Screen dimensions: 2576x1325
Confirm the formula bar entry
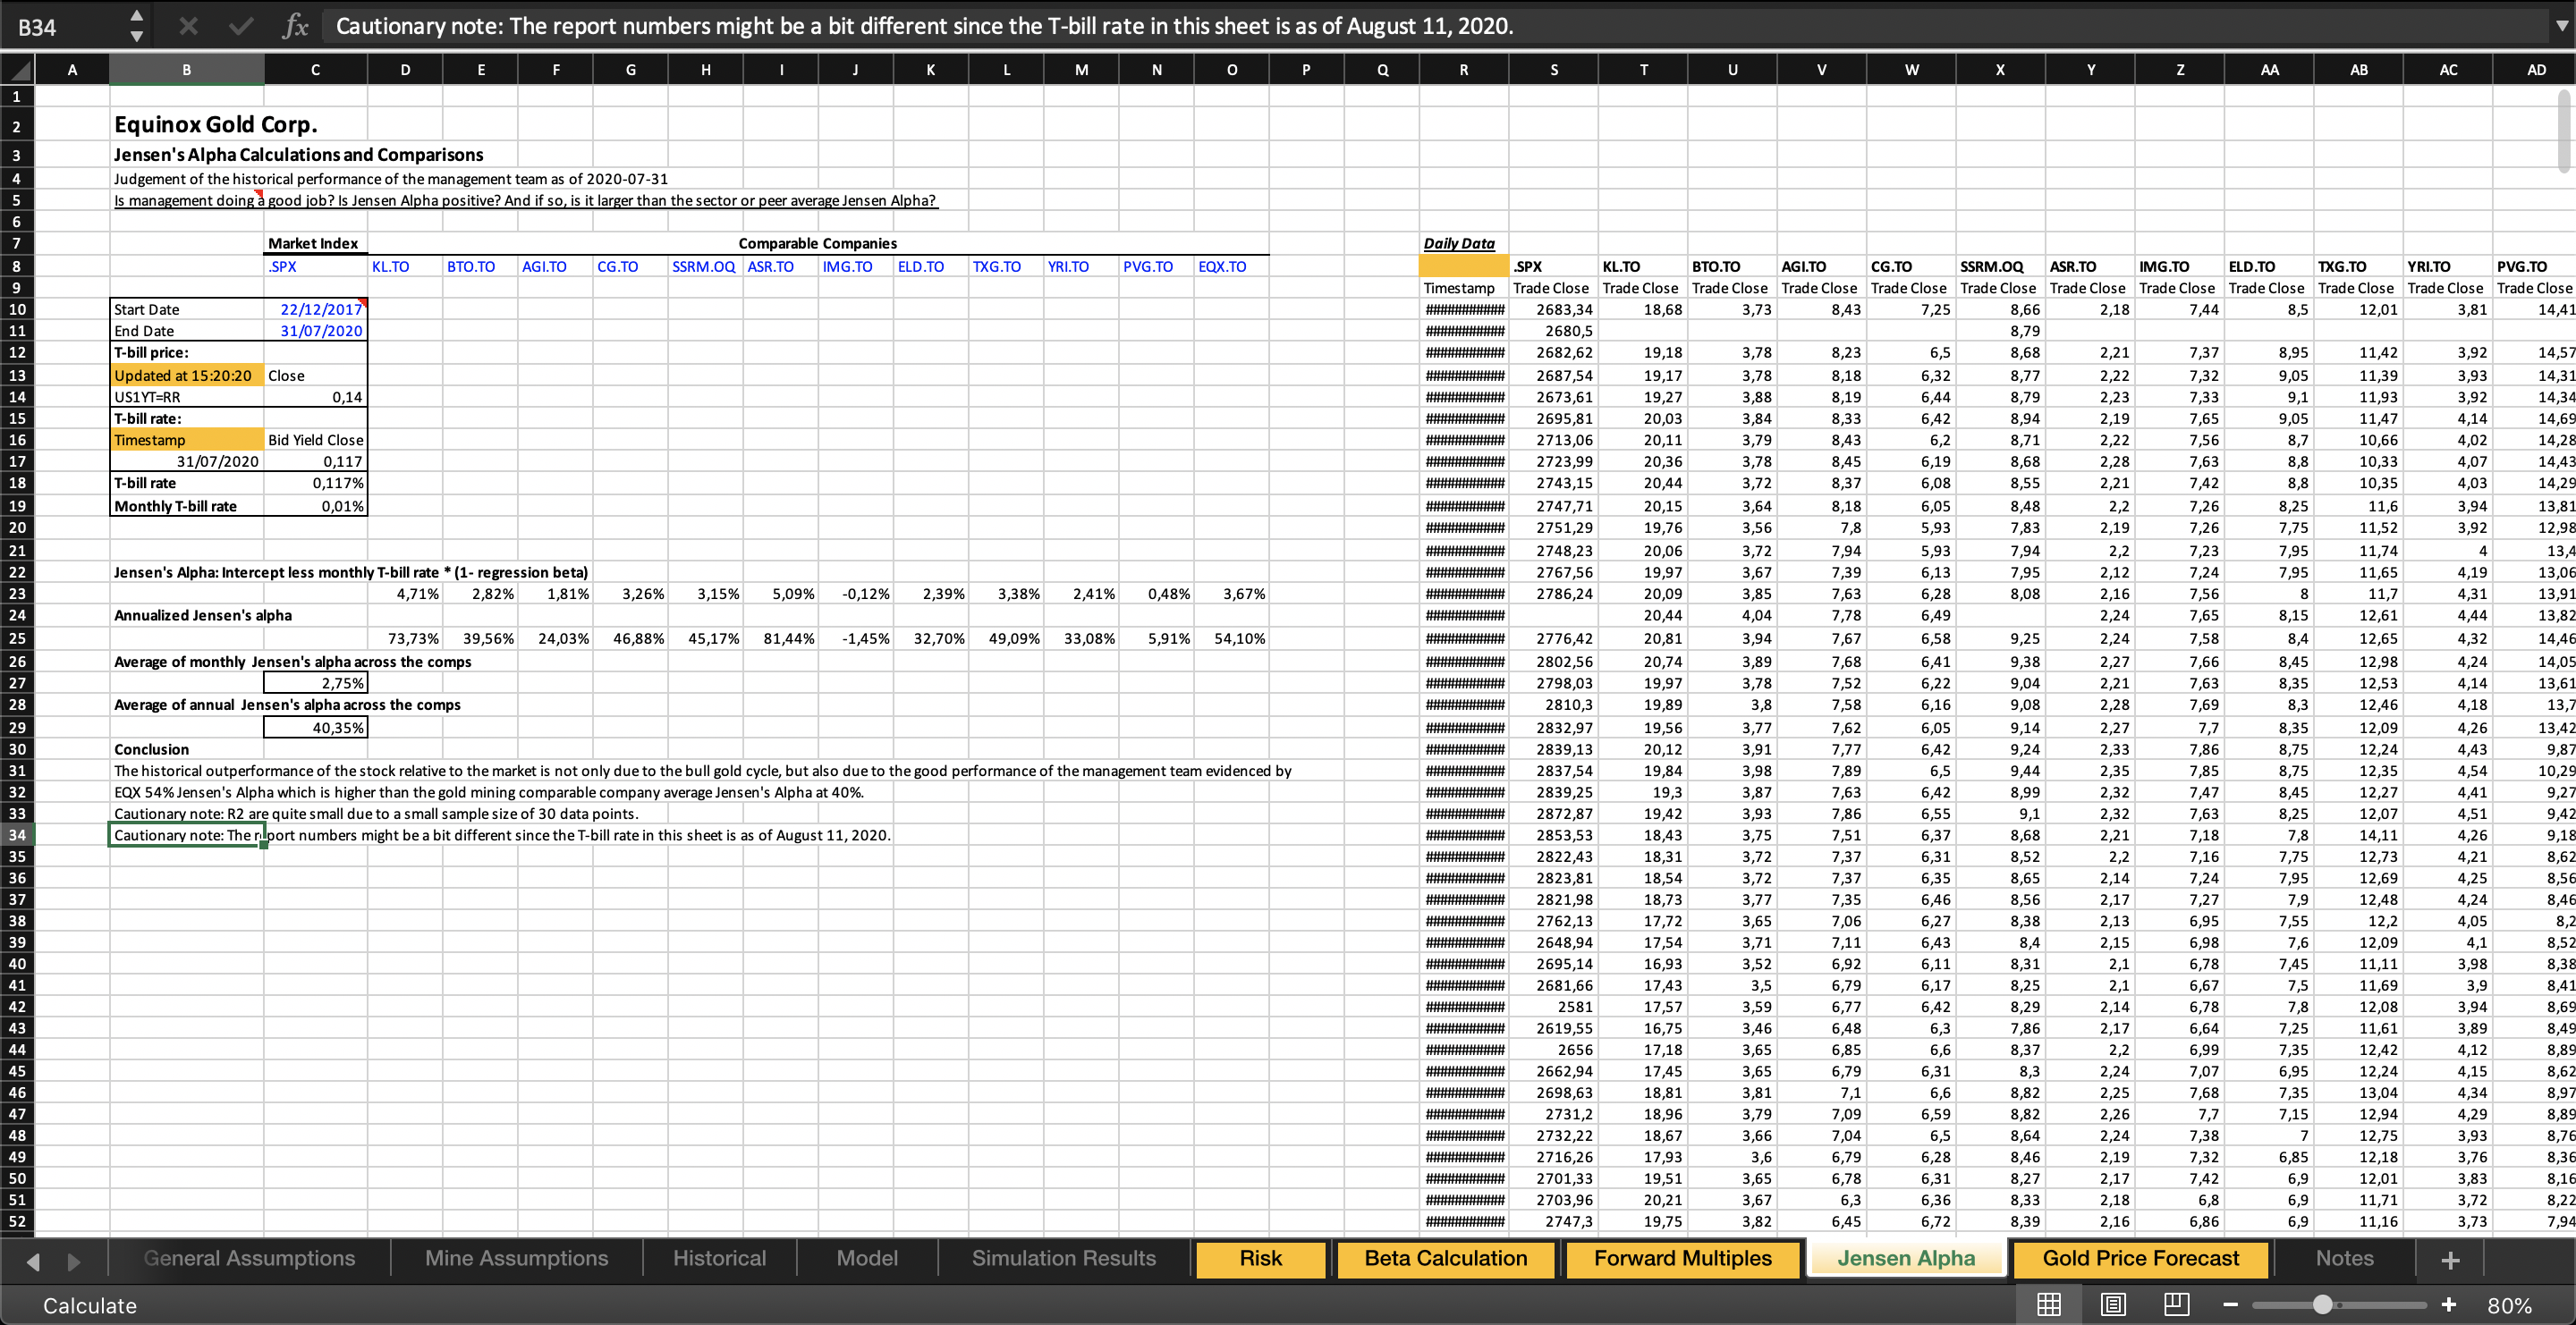[241, 26]
